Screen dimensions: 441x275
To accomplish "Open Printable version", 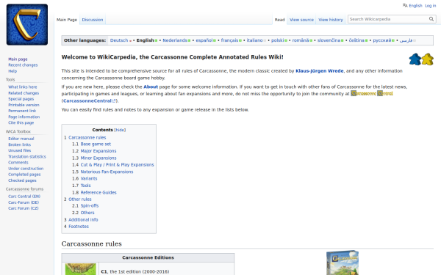I will pos(24,105).
